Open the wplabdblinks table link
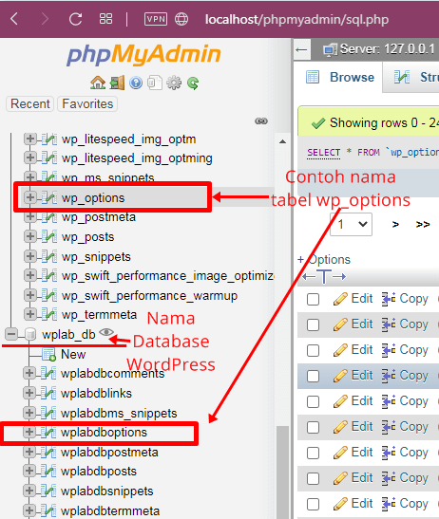Viewport: 439px width, 519px height. point(97,393)
